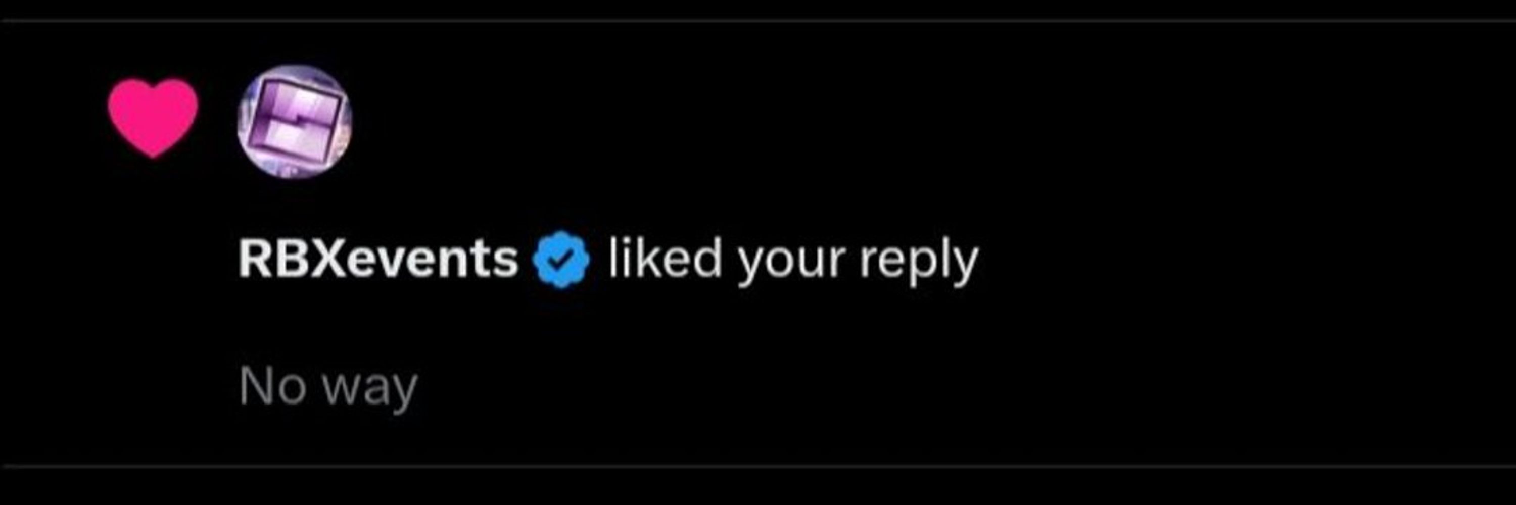Open the RBXevents profile avatar

tap(295, 122)
